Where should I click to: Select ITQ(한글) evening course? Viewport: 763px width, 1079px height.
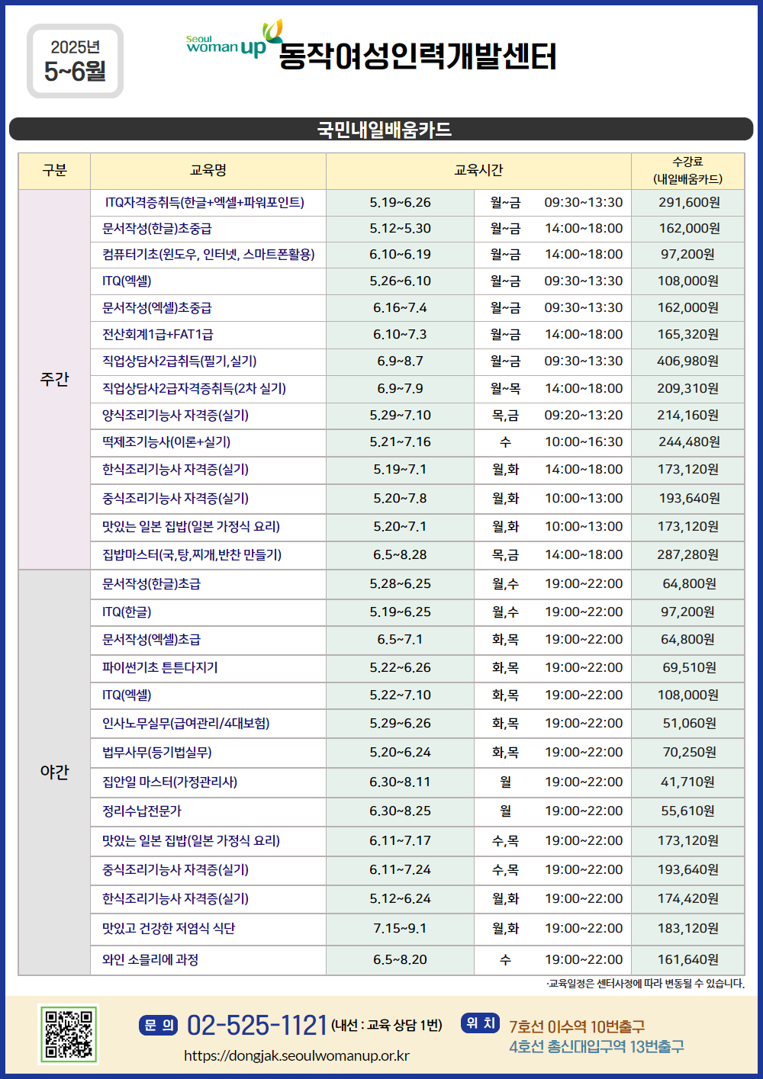(127, 612)
